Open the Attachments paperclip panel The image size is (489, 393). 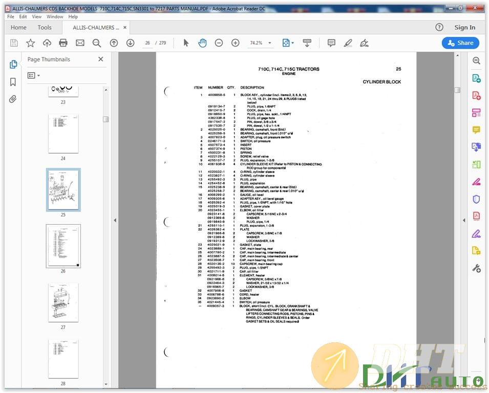coord(13,99)
